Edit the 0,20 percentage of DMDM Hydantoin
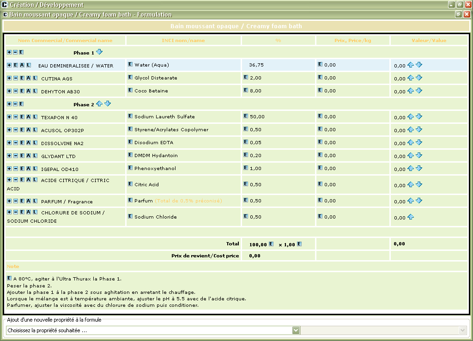Screen dimensions: 473x341 246,155
